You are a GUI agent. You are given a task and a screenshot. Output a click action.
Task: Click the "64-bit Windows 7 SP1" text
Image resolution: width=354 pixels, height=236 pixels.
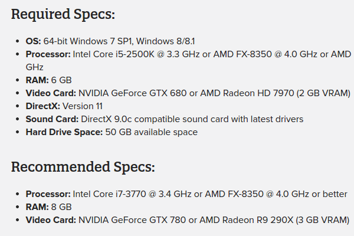(88, 41)
